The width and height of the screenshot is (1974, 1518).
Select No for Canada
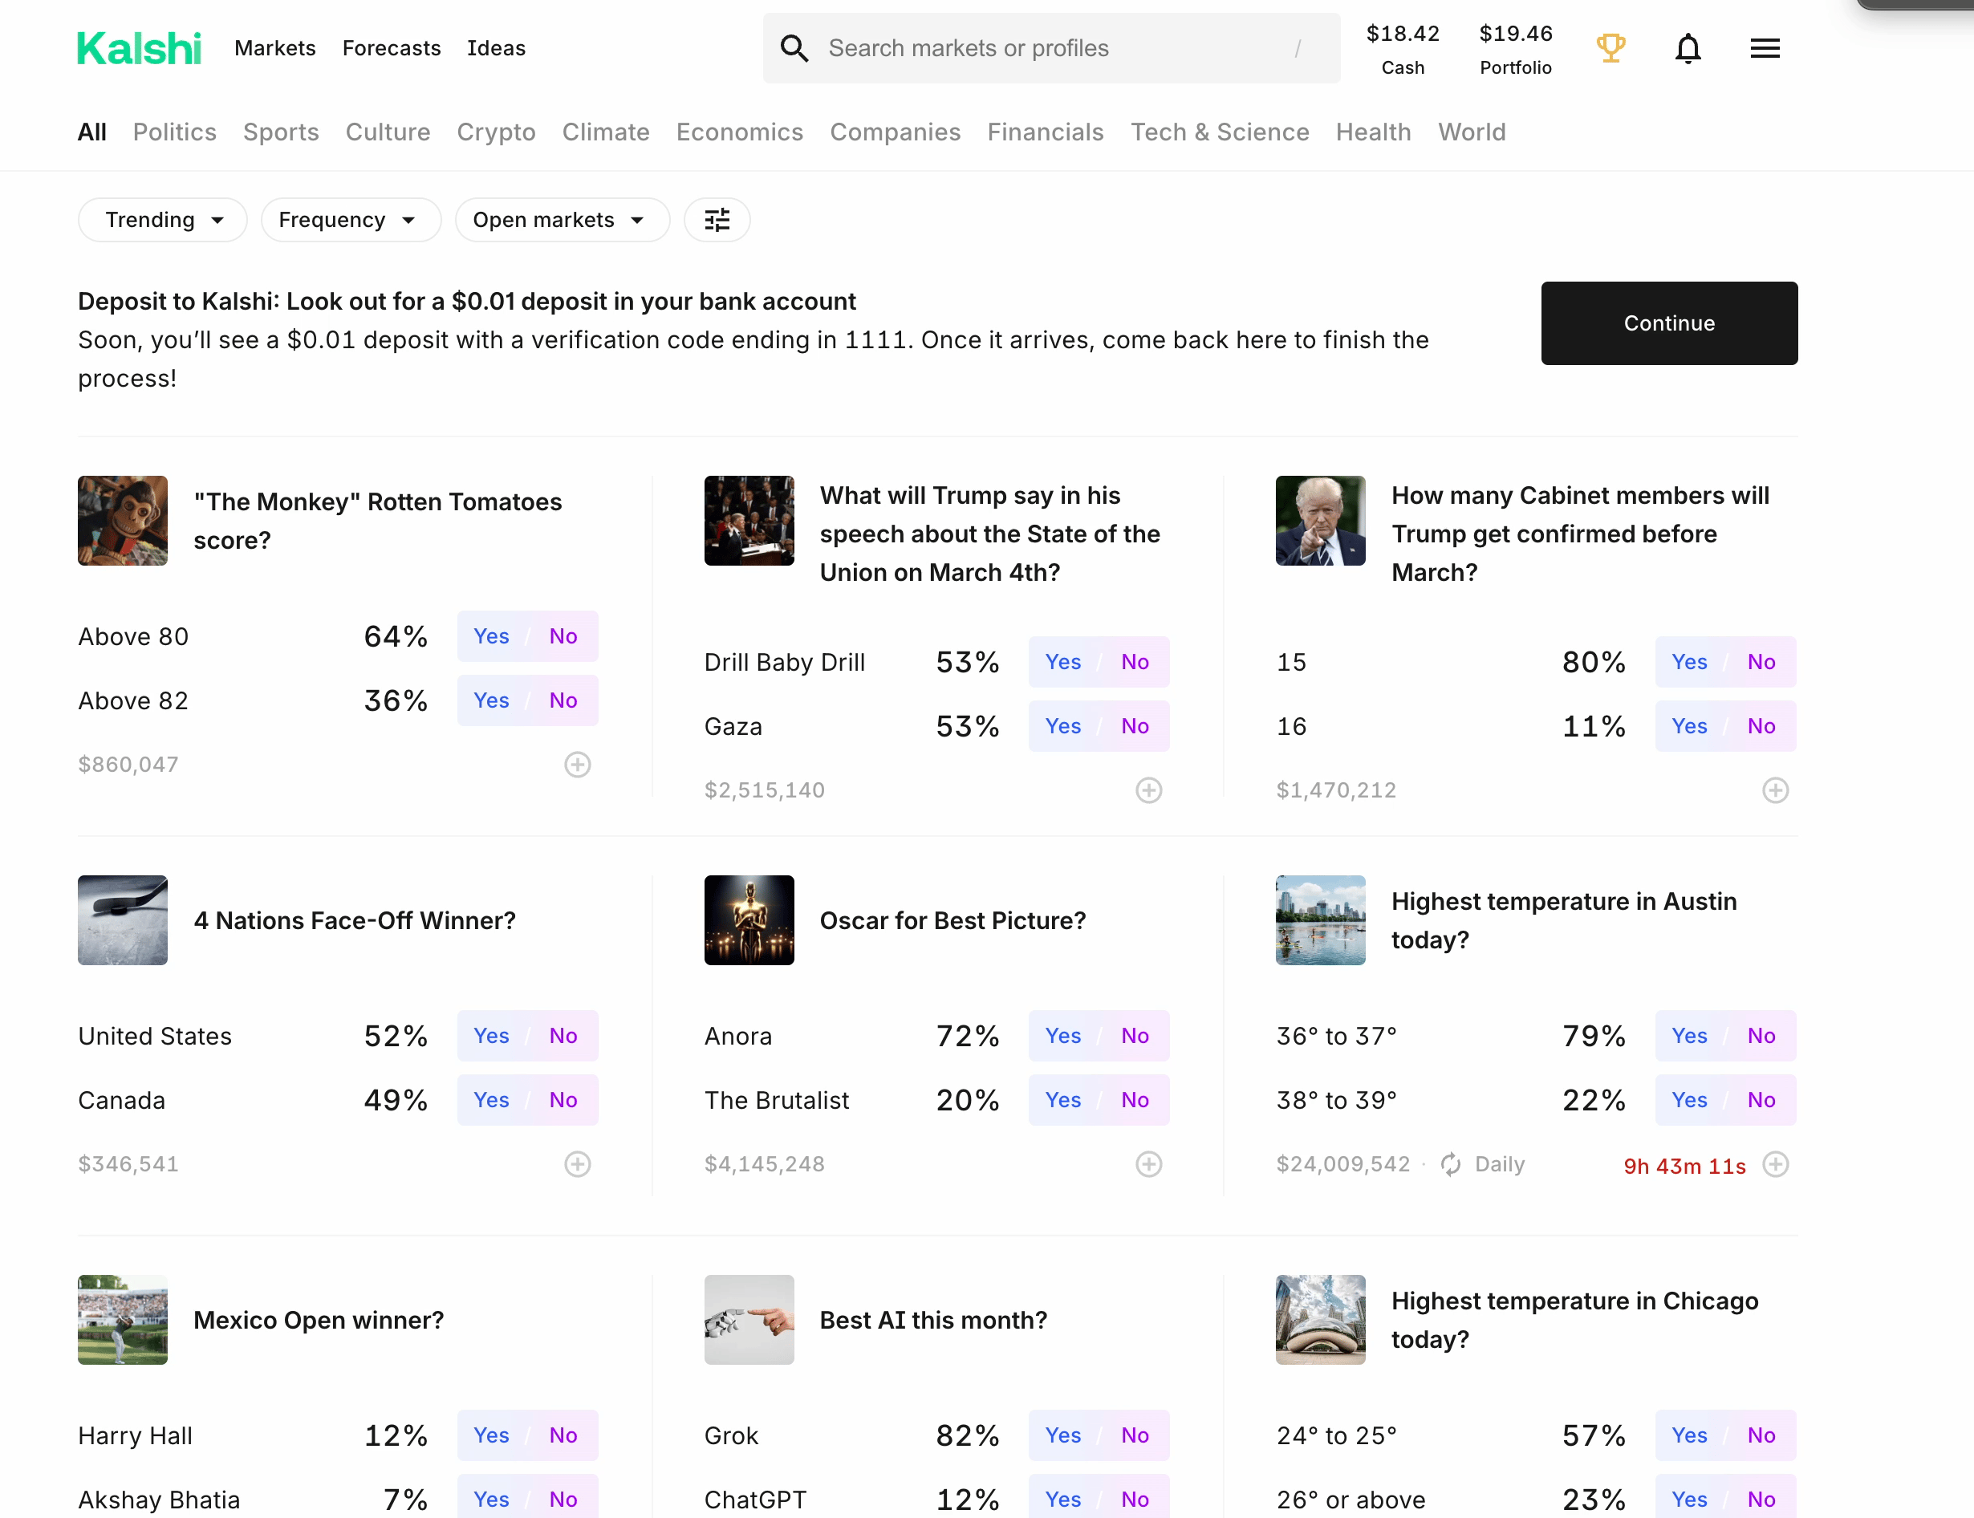(x=563, y=1100)
